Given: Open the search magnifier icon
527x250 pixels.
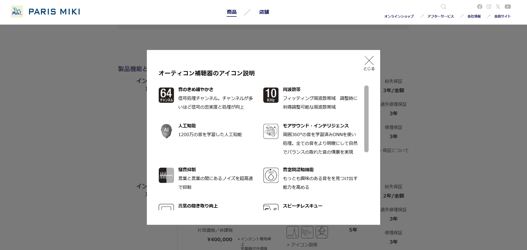Looking at the screenshot, I should click(x=443, y=7).
